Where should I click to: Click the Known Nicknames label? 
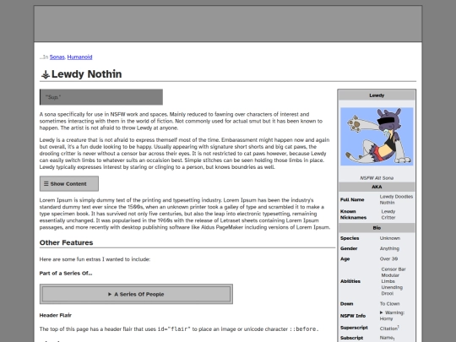tap(353, 214)
